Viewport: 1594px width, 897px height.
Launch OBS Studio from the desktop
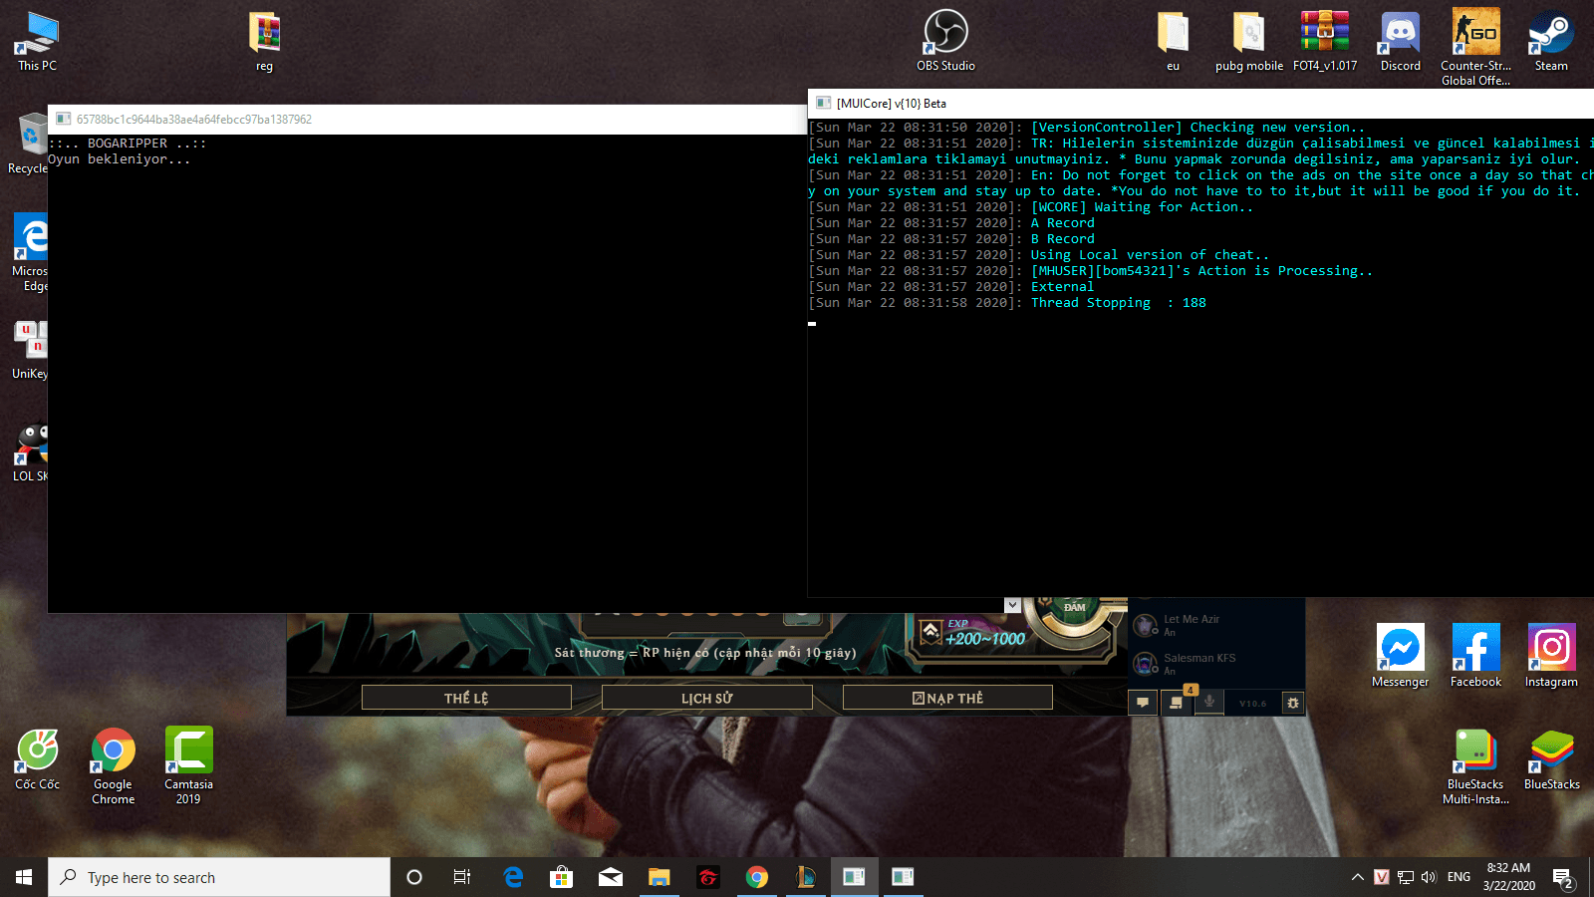(945, 41)
